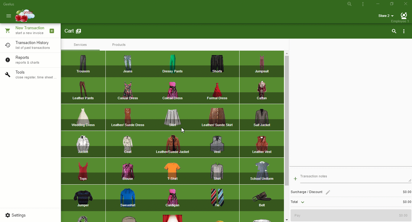Click the Employee 1 user icon
The image size is (412, 222).
[x=404, y=15]
